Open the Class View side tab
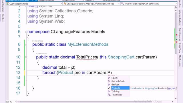Screen dimensions: 183x103 180,48
